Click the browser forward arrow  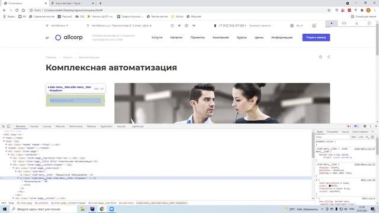click(x=11, y=11)
